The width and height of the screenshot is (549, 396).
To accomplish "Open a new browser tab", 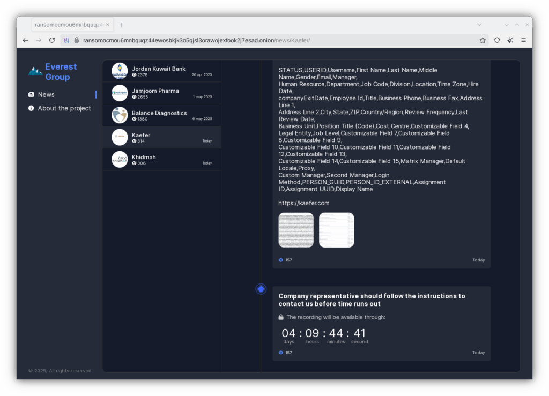I will click(x=122, y=25).
